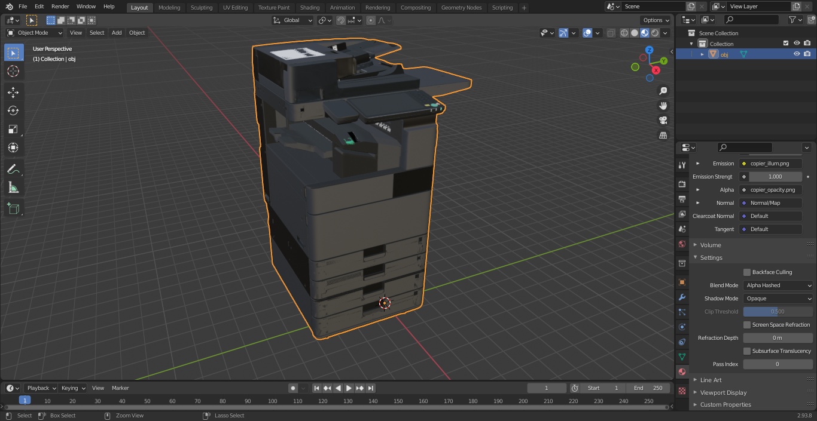Click the Options button in viewport
Image resolution: width=817 pixels, height=421 pixels.
point(656,20)
